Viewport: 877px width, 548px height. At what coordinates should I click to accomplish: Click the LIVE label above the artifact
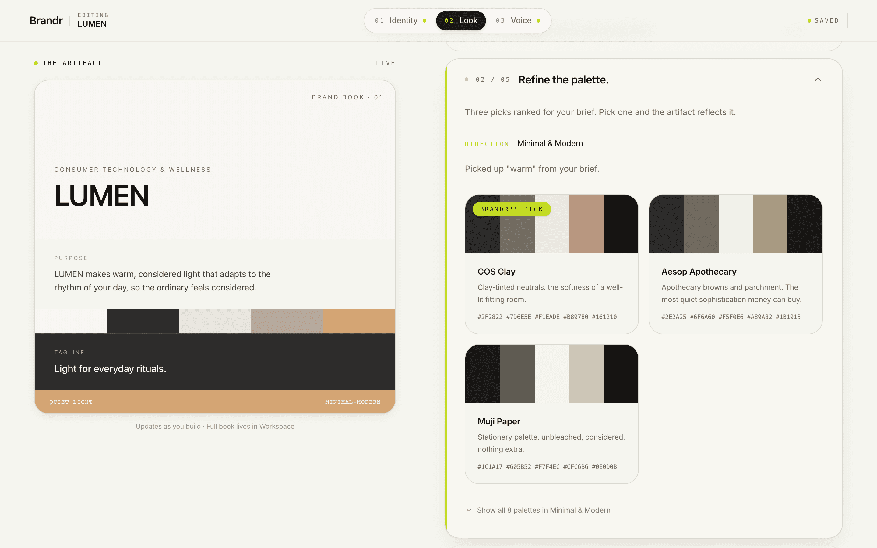point(385,63)
